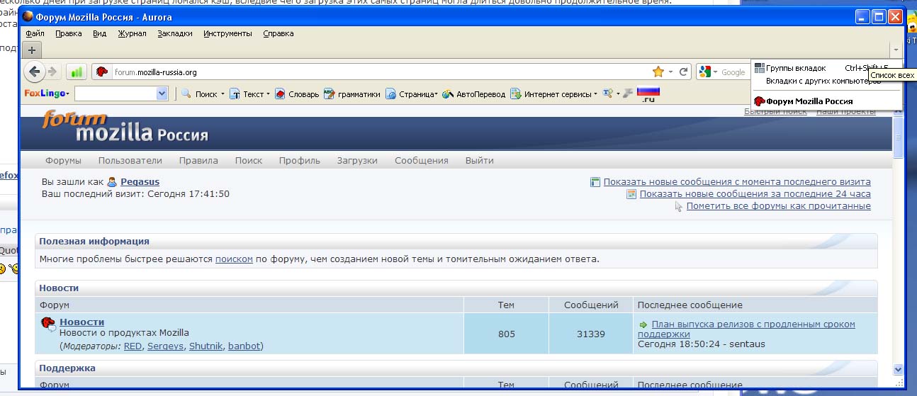Open the Pegasus user profile link
The image size is (917, 396).
click(140, 182)
